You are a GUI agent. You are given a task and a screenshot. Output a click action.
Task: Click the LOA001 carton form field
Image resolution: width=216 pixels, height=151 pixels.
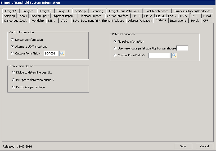click(51, 53)
